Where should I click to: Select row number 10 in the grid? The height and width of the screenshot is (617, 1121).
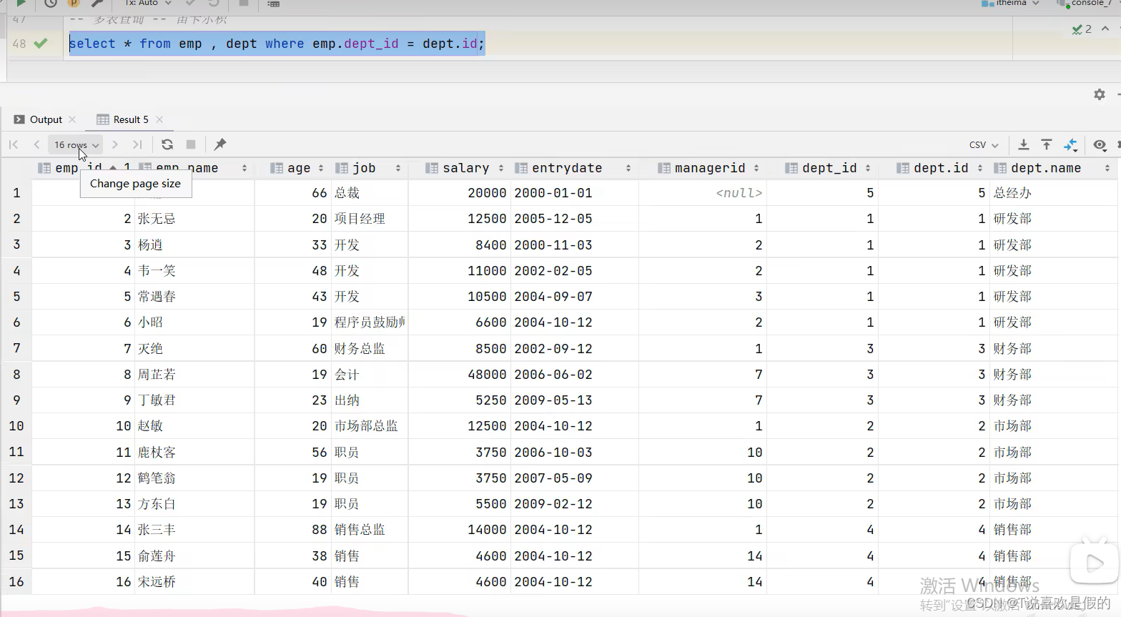pyautogui.click(x=16, y=426)
